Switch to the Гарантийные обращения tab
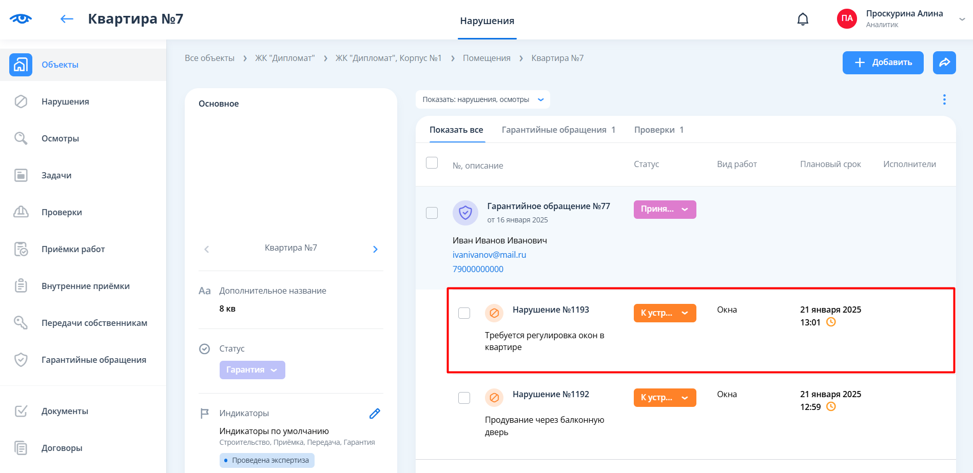973x473 pixels. (558, 130)
